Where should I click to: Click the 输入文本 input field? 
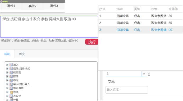coord(127,90)
